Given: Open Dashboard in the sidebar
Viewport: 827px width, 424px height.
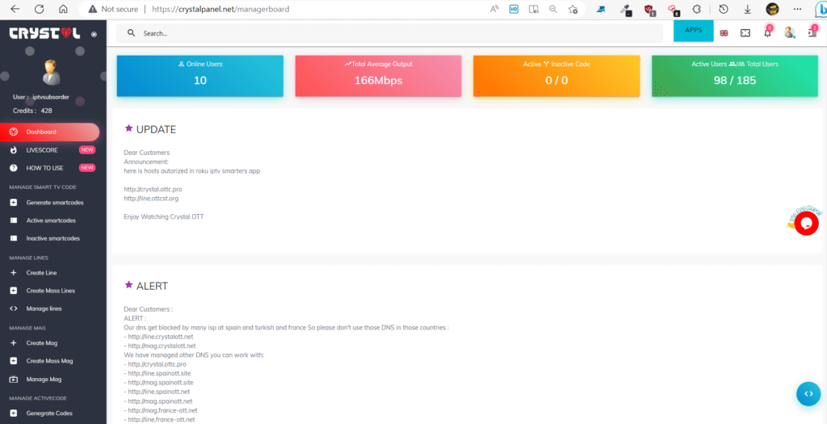Looking at the screenshot, I should tap(49, 132).
